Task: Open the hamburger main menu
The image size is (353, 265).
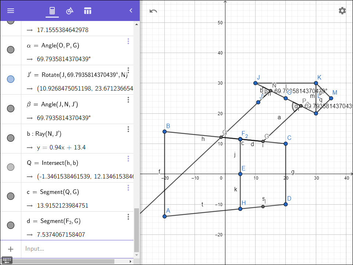Action: coord(11,11)
